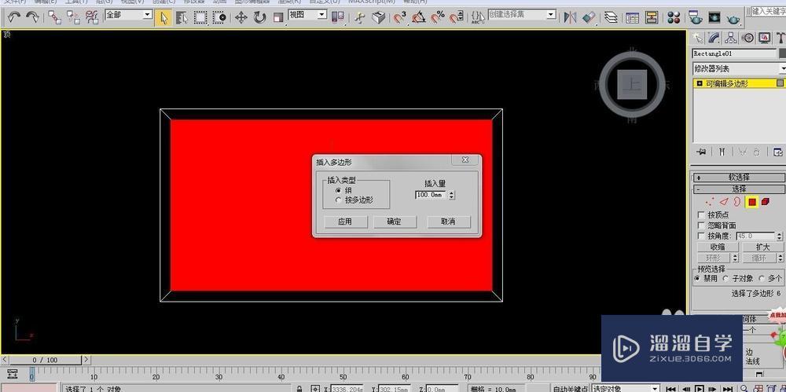Open Render Setup teapot icon
Screen dimensions: 786x392
pyautogui.click(x=696, y=18)
